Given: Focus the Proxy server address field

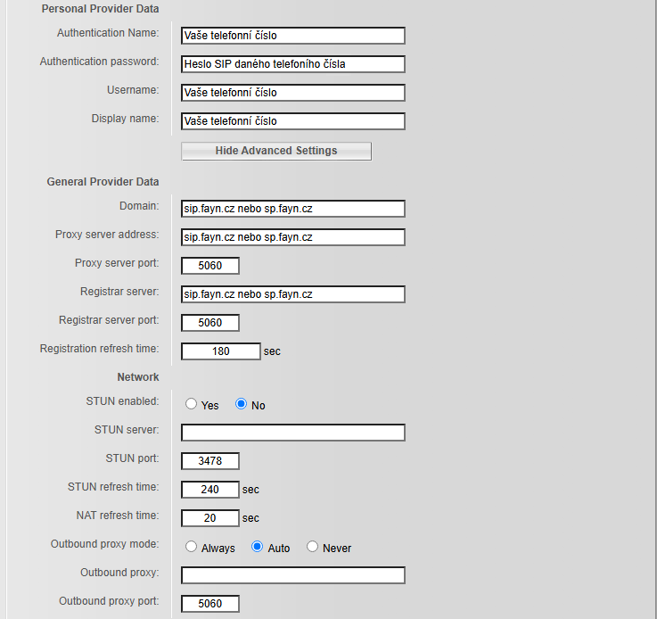Looking at the screenshot, I should point(292,237).
